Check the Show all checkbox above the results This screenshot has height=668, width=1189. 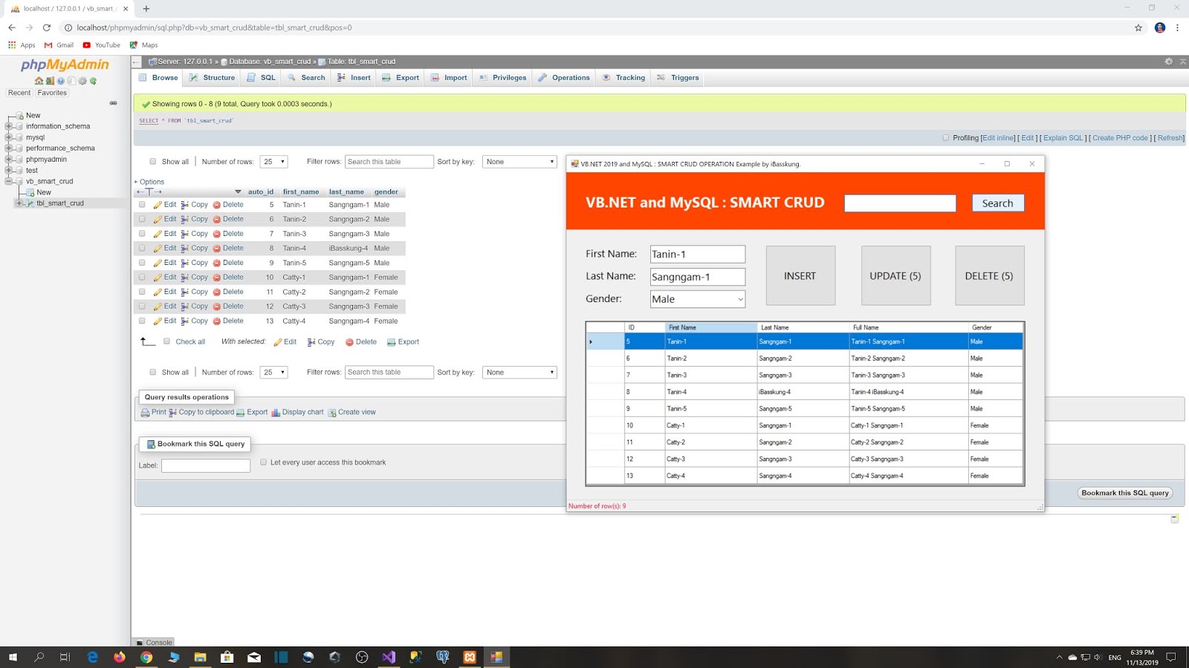click(152, 161)
